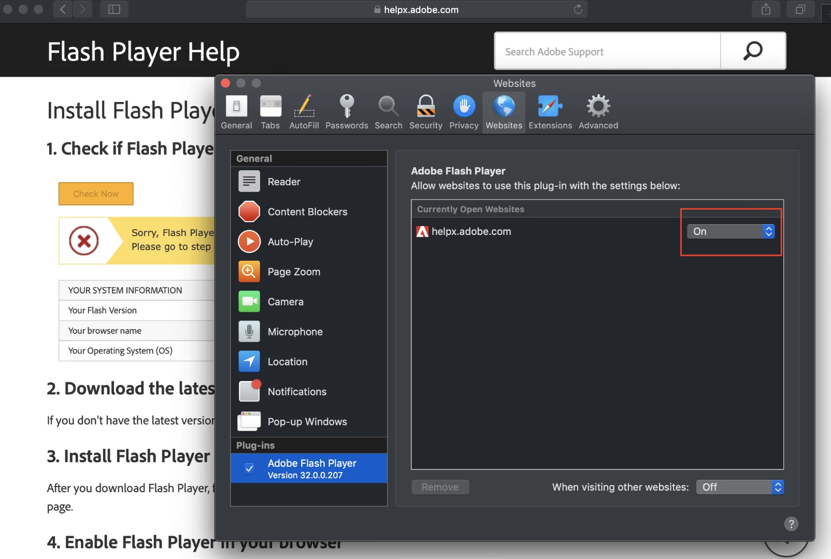The width and height of the screenshot is (831, 559).
Task: Close the Websites preferences window
Action: (x=225, y=83)
